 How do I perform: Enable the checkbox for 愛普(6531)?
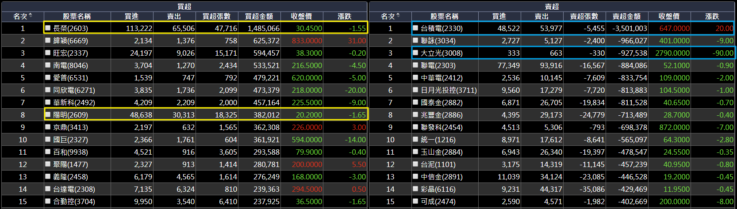pyautogui.click(x=48, y=77)
